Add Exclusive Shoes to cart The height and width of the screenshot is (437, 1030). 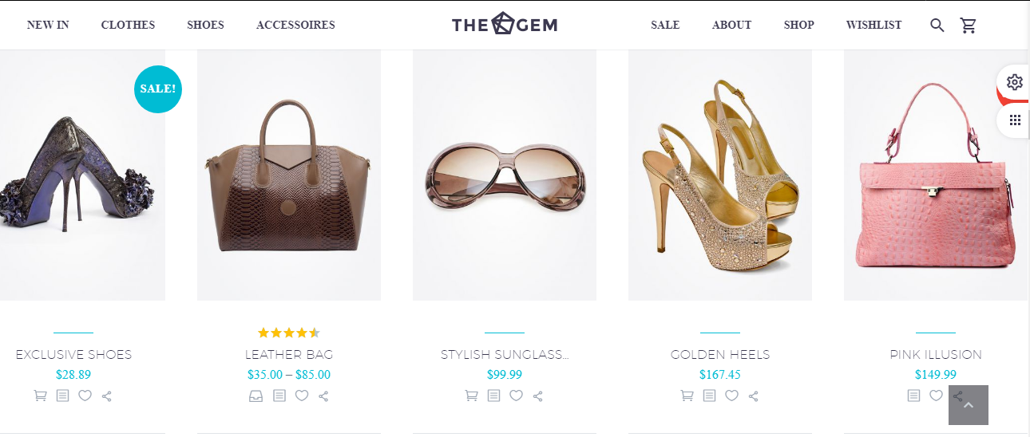[41, 396]
